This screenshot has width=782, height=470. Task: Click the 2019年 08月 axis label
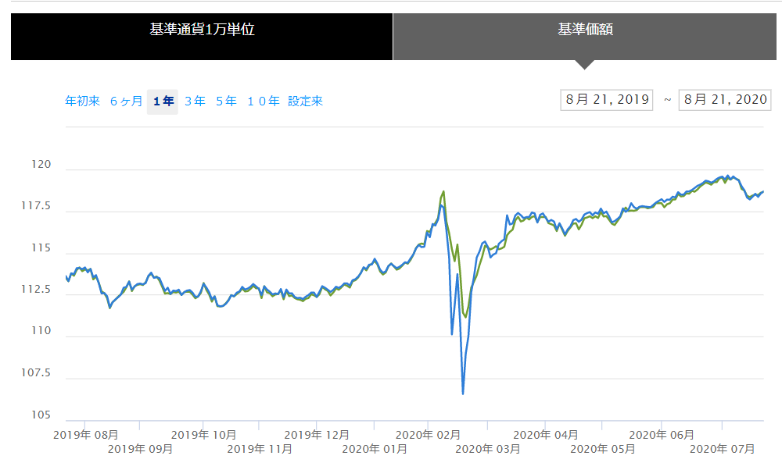[x=86, y=435]
